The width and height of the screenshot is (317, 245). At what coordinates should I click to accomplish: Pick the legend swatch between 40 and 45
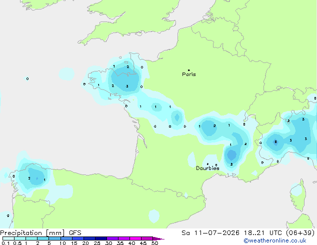135,238
